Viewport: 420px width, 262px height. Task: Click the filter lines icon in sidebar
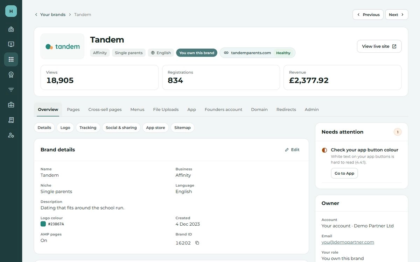point(11,90)
